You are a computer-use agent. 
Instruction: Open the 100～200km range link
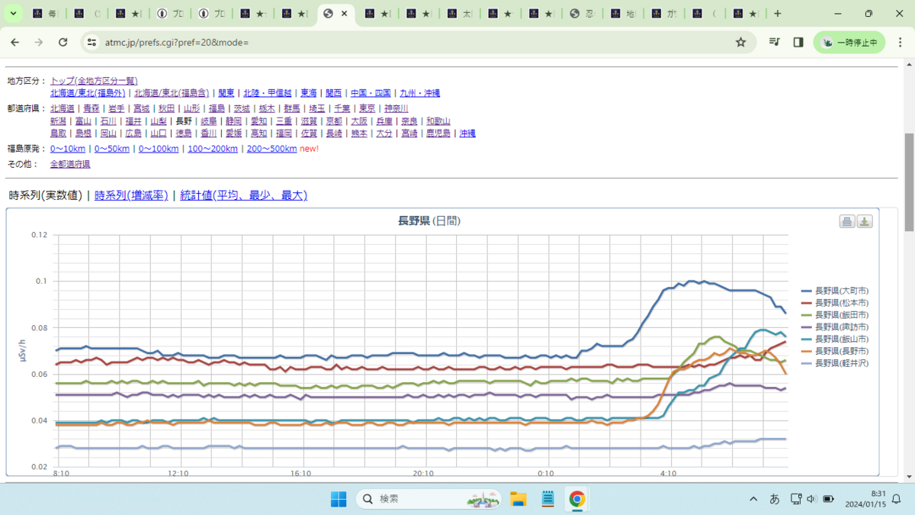pyautogui.click(x=213, y=149)
